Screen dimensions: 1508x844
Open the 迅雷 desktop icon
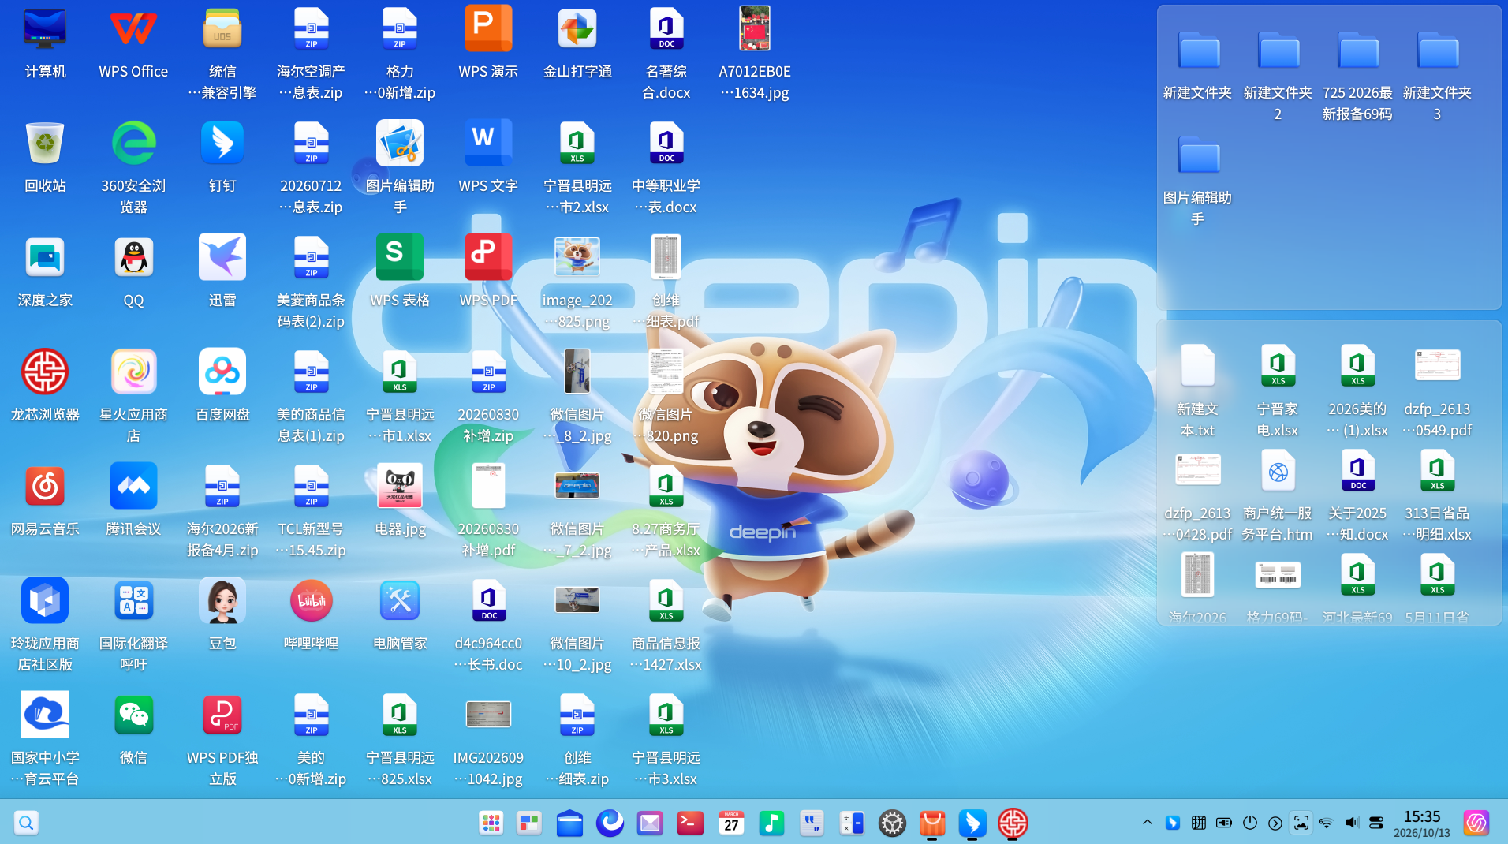pos(222,258)
